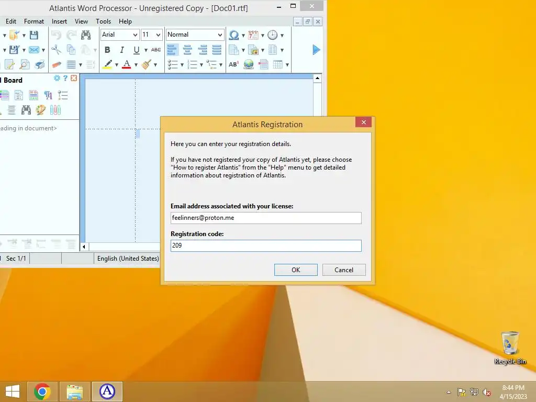Viewport: 536px width, 402px height.
Task: Open the Arial font name dropdown
Action: click(136, 35)
